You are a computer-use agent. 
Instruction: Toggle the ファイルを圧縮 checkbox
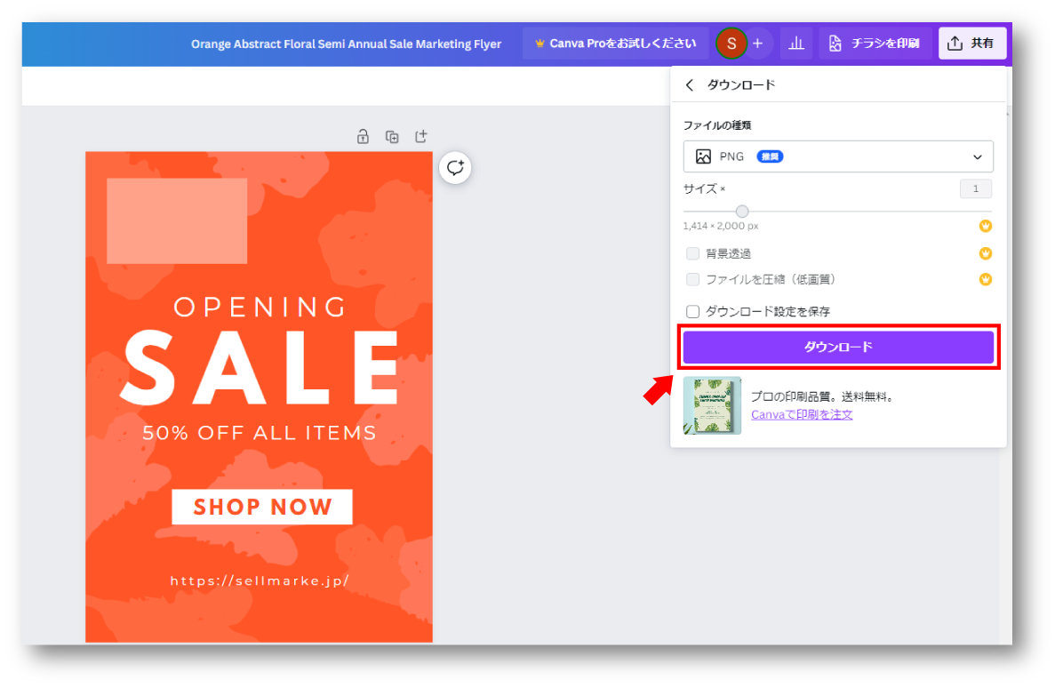tap(693, 279)
